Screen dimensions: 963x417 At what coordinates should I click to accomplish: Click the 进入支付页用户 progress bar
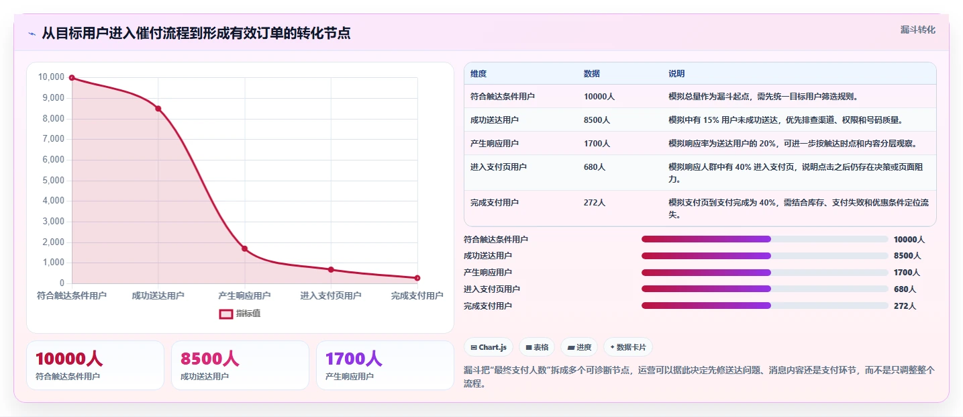click(765, 289)
